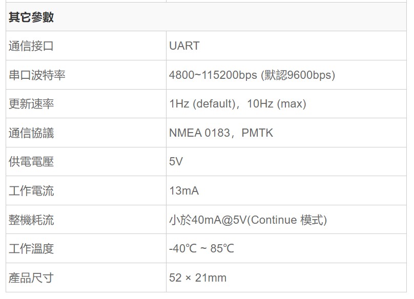Click the 52 × 21mm dimension value
This screenshot has height=299, width=414.
tap(198, 277)
